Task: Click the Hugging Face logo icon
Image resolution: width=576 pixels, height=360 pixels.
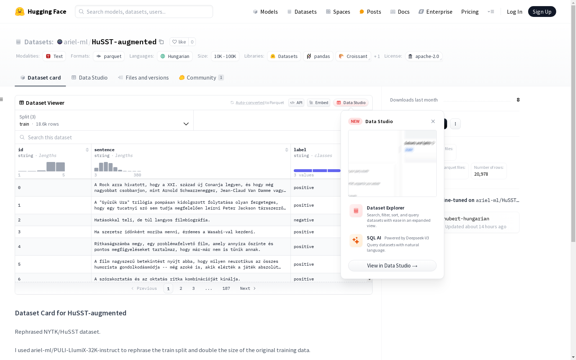Action: (20, 12)
